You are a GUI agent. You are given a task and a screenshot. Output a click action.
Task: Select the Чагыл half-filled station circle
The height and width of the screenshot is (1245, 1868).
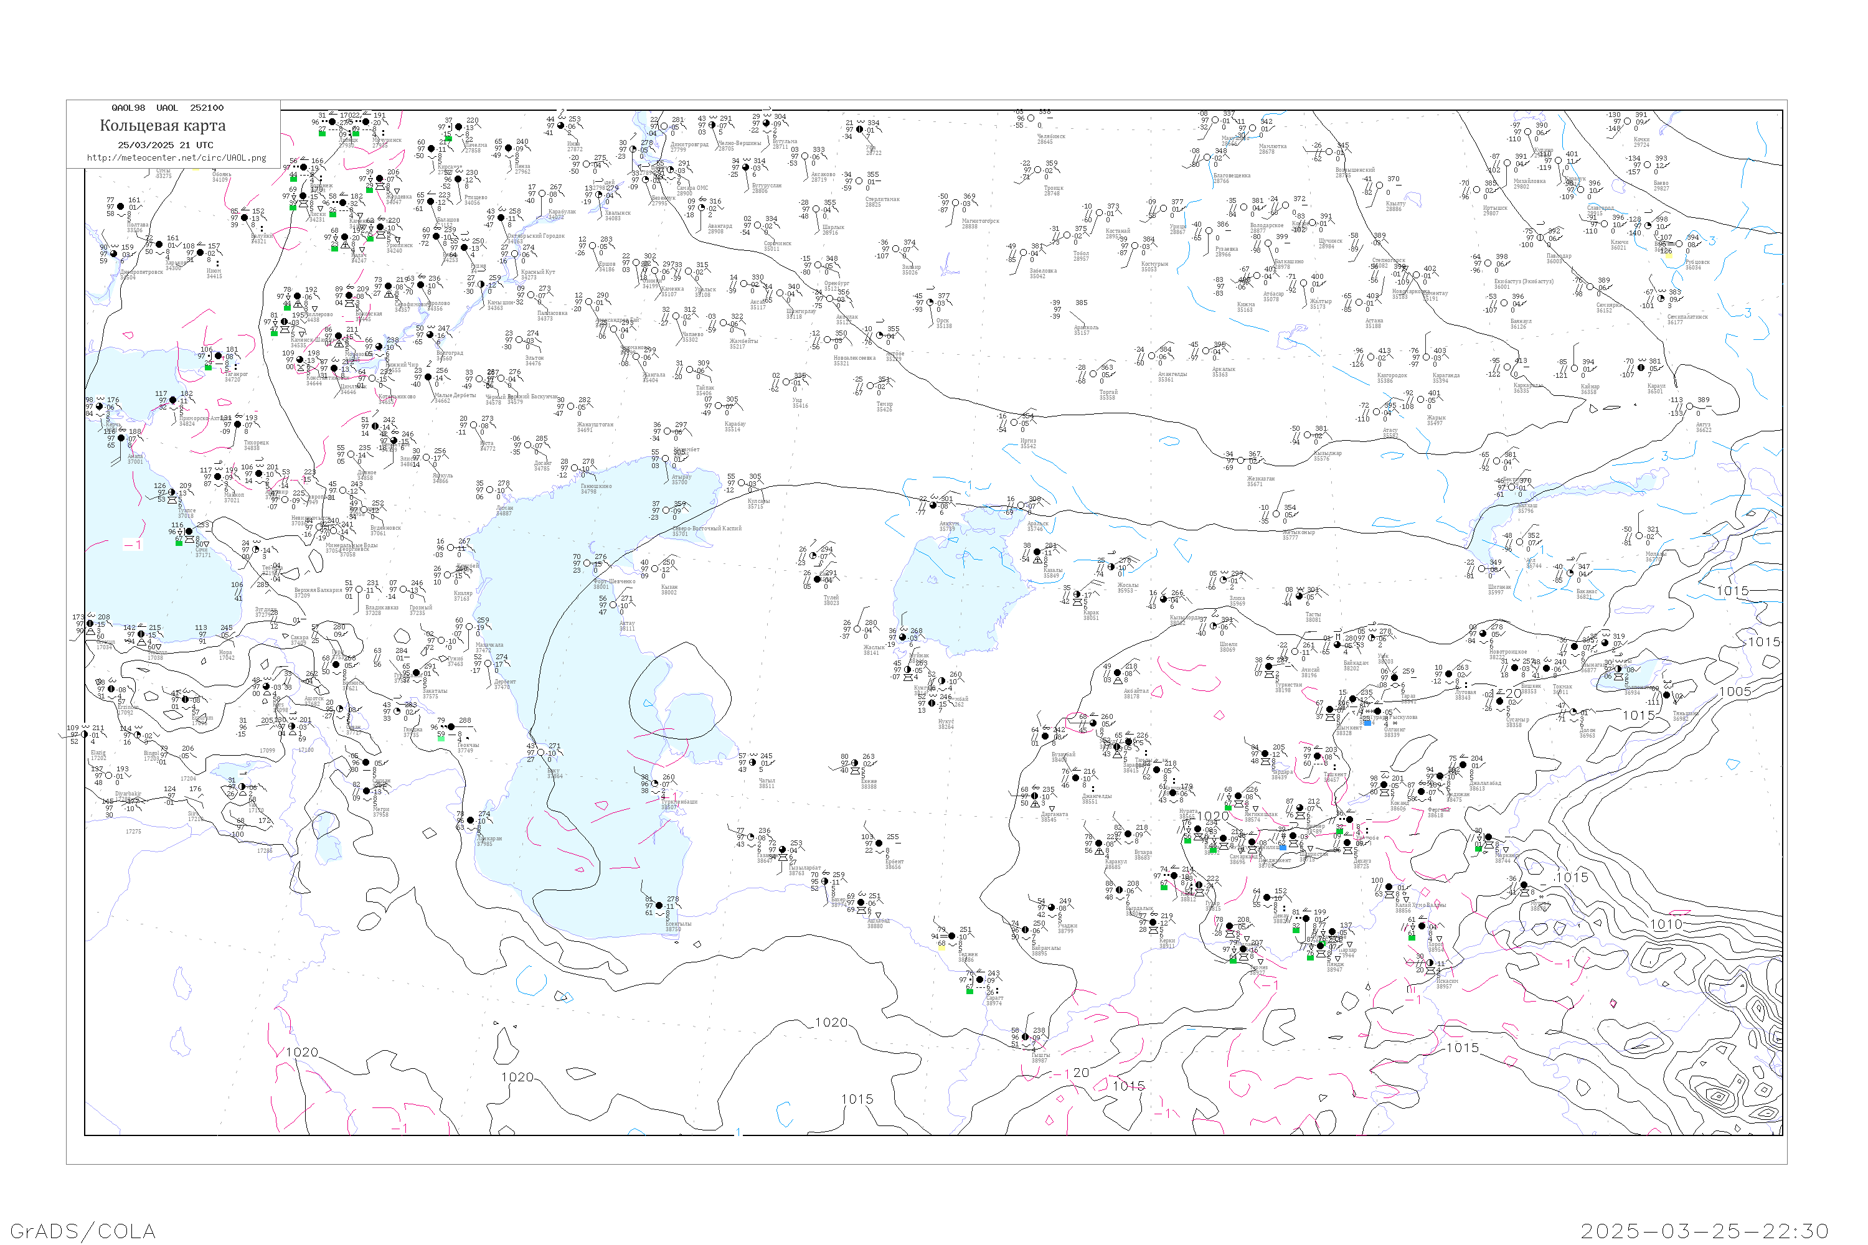tap(753, 762)
